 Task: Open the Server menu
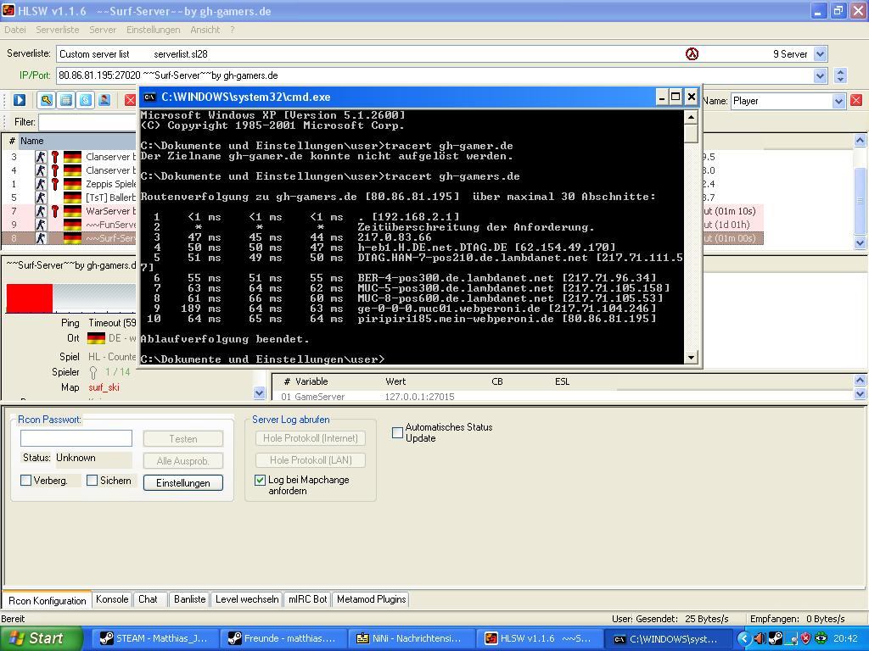click(103, 30)
